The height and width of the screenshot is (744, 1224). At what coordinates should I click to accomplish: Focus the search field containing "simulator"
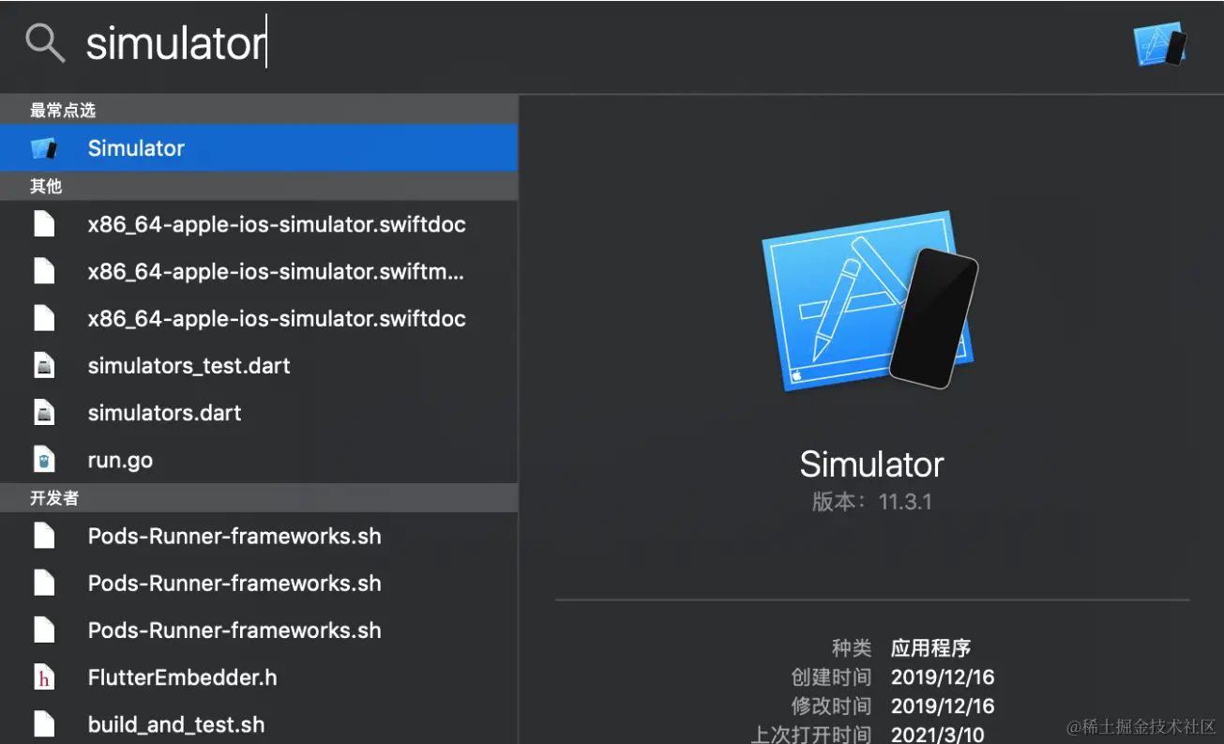(600, 43)
